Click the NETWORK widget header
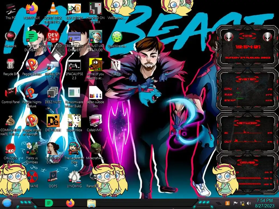Viewport: 279px width, 209px height. click(x=247, y=123)
